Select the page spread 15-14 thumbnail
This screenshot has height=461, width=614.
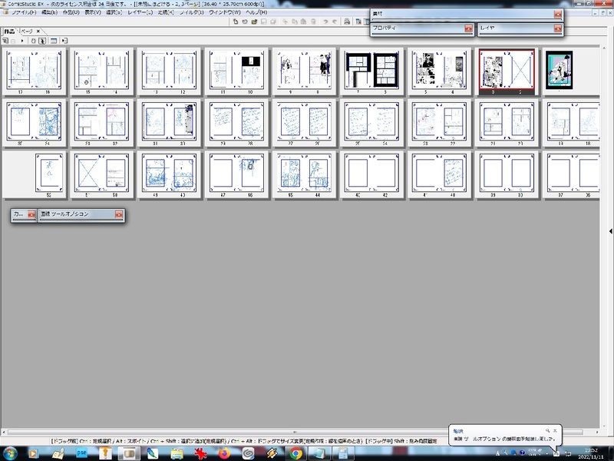pyautogui.click(x=101, y=71)
